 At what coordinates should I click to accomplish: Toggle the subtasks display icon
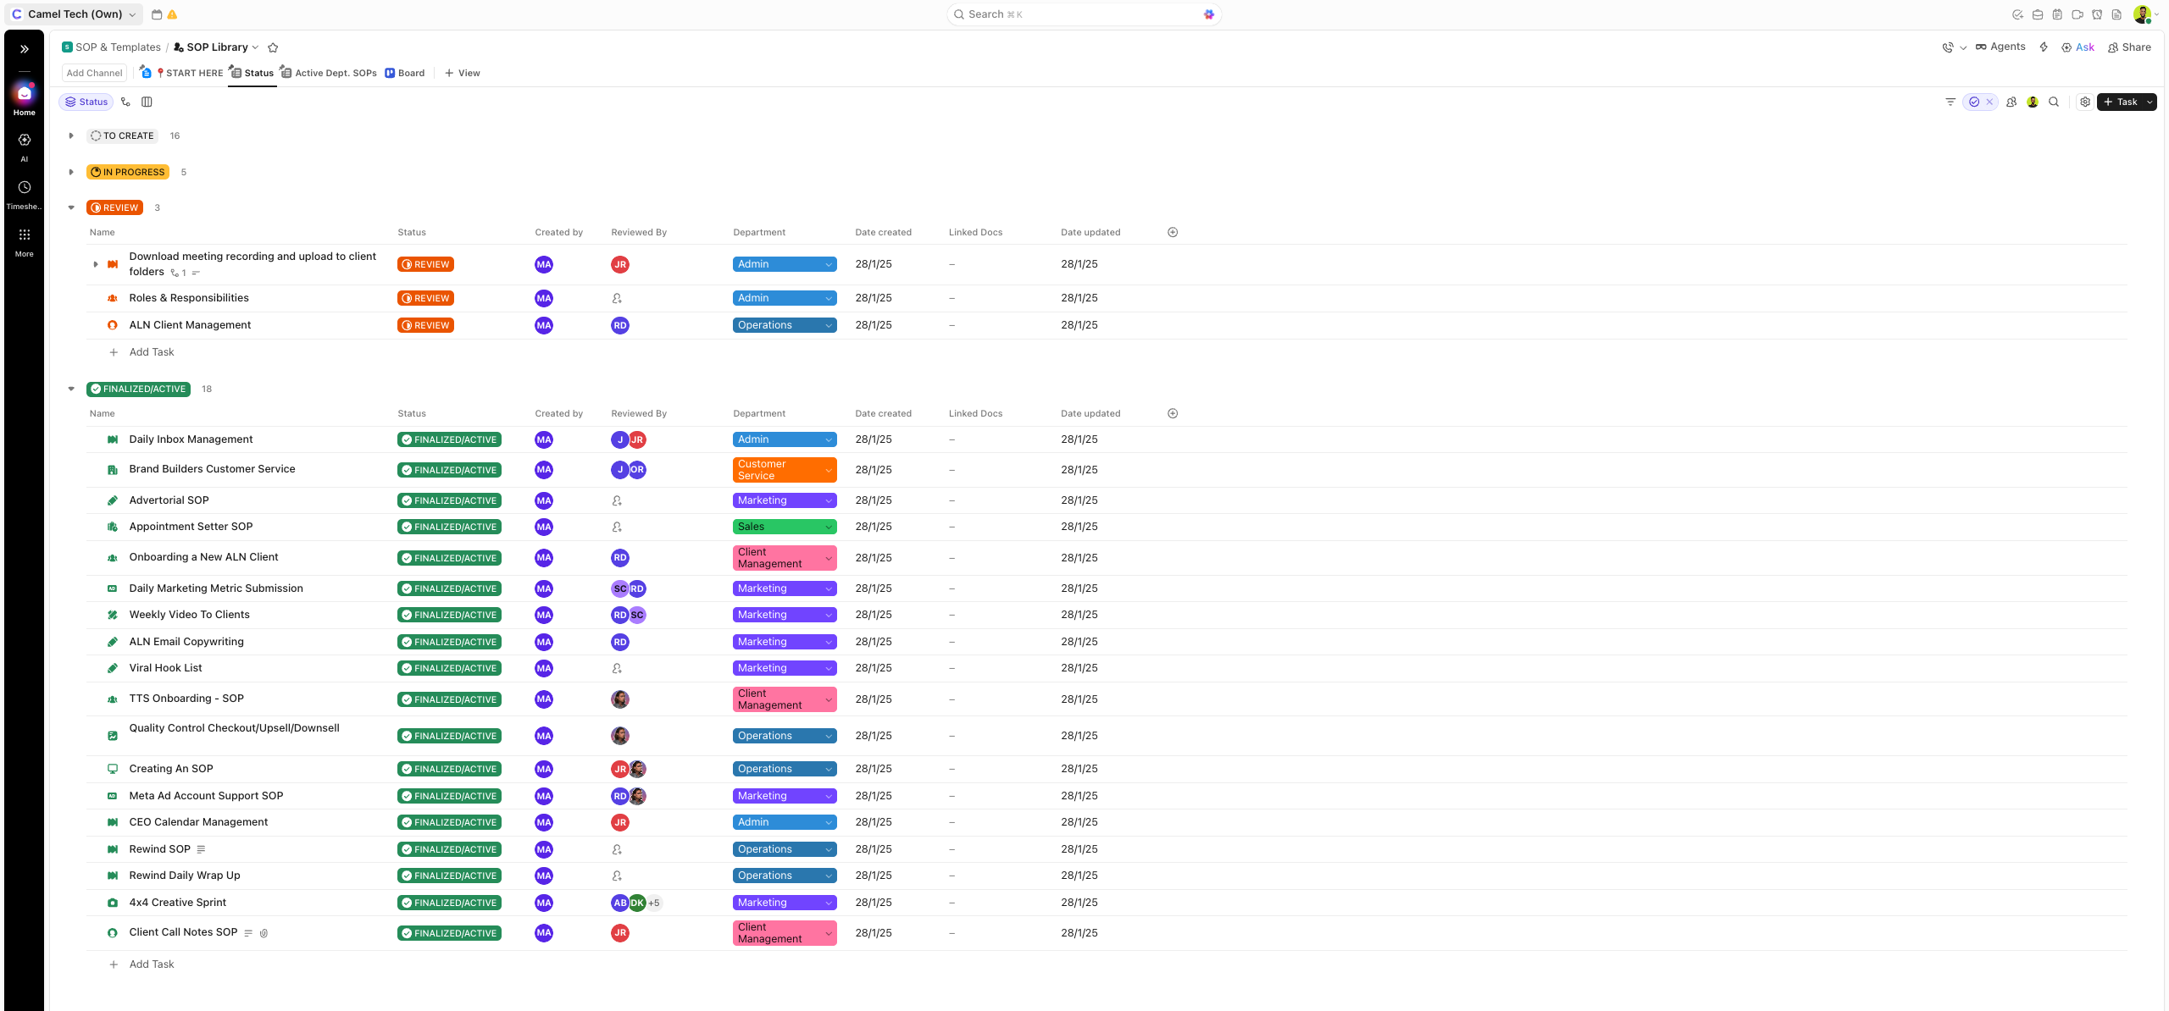coord(125,102)
